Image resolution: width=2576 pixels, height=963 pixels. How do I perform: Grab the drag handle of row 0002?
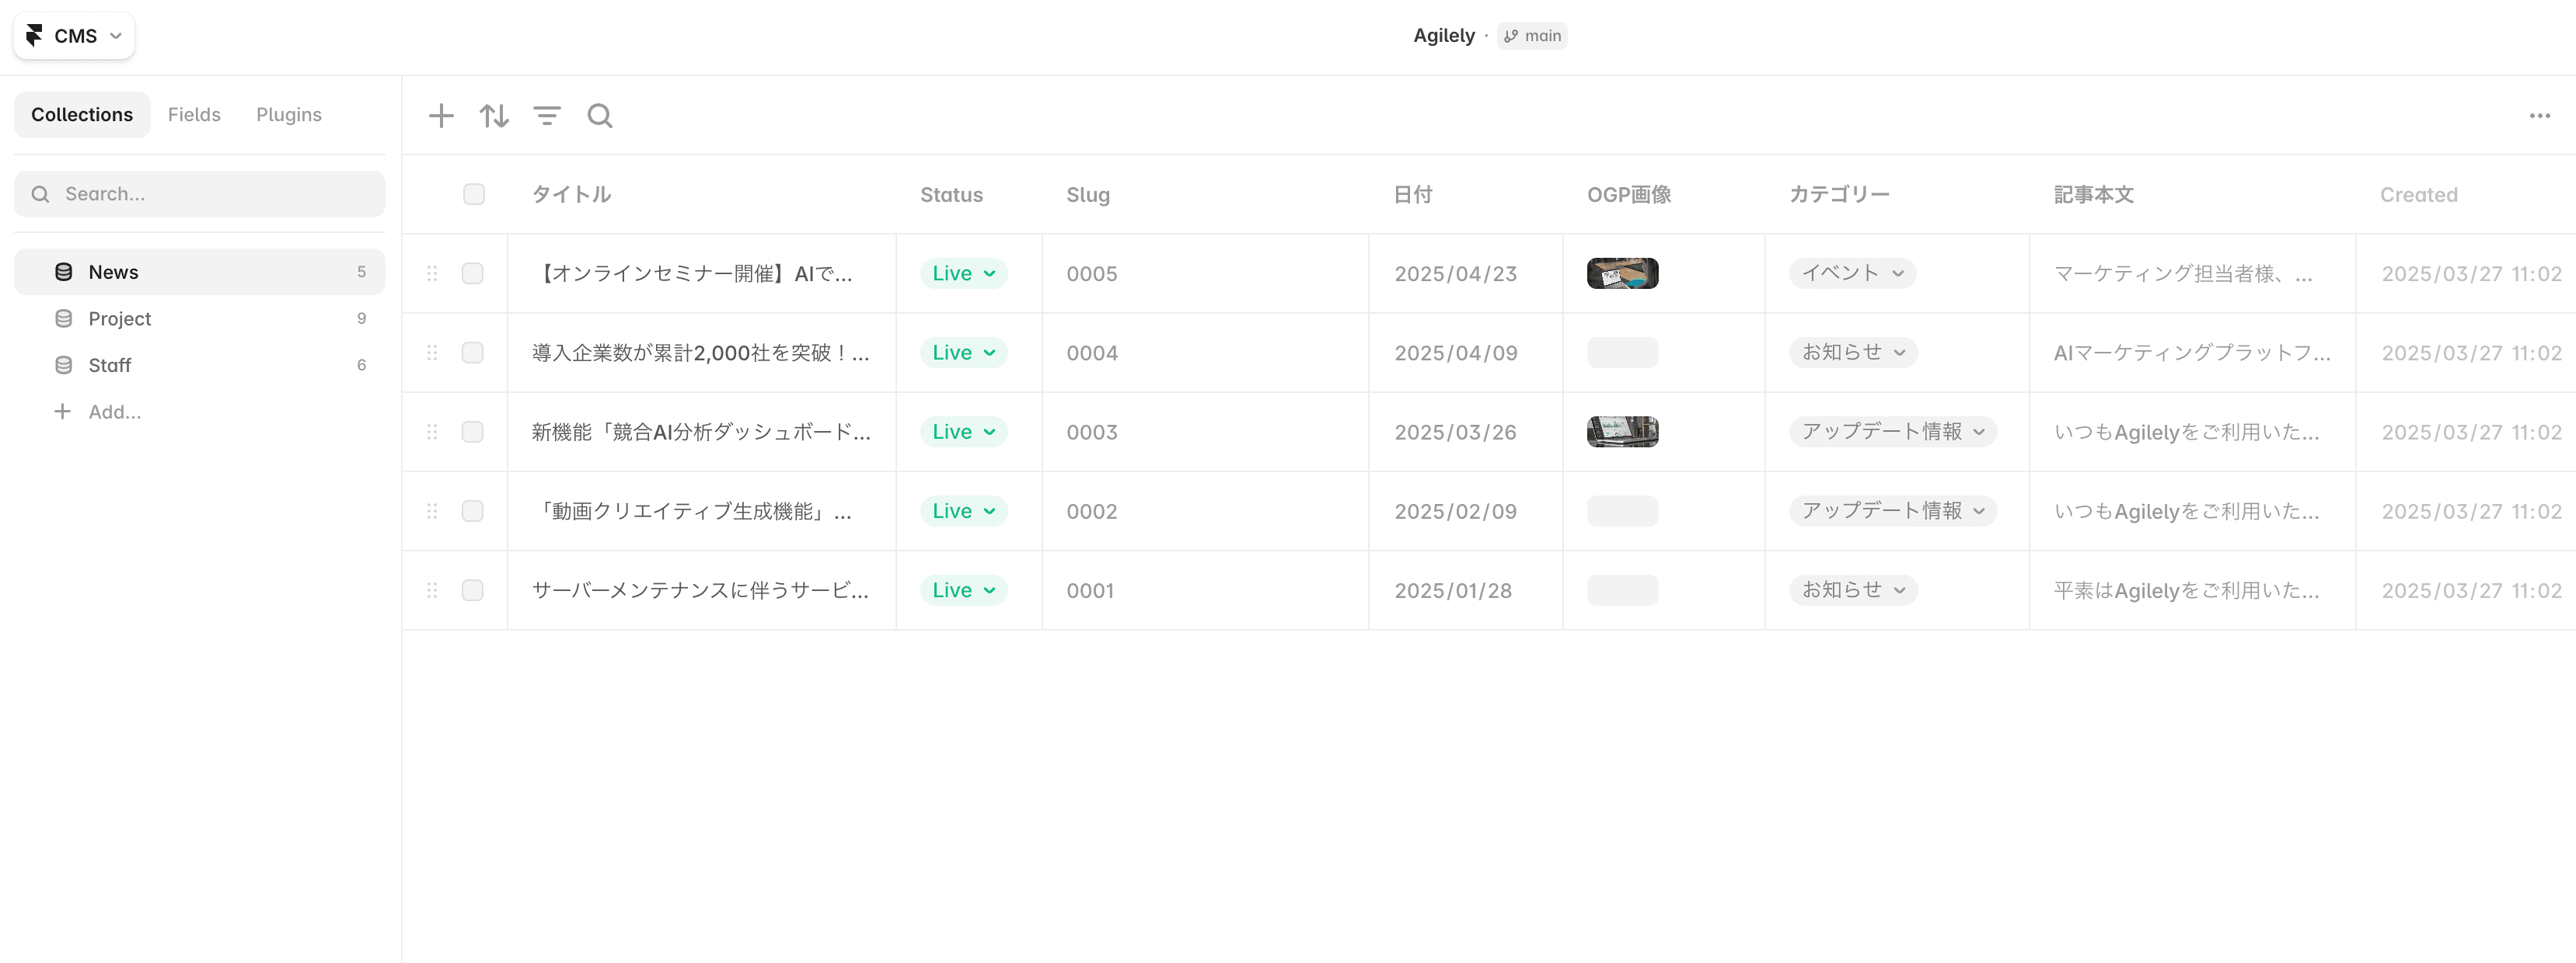pos(432,512)
